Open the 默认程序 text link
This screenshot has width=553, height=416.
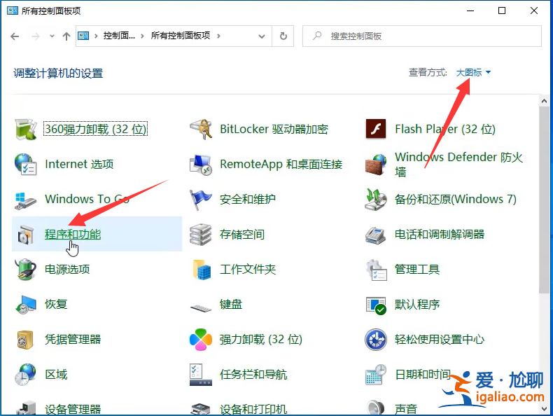417,304
